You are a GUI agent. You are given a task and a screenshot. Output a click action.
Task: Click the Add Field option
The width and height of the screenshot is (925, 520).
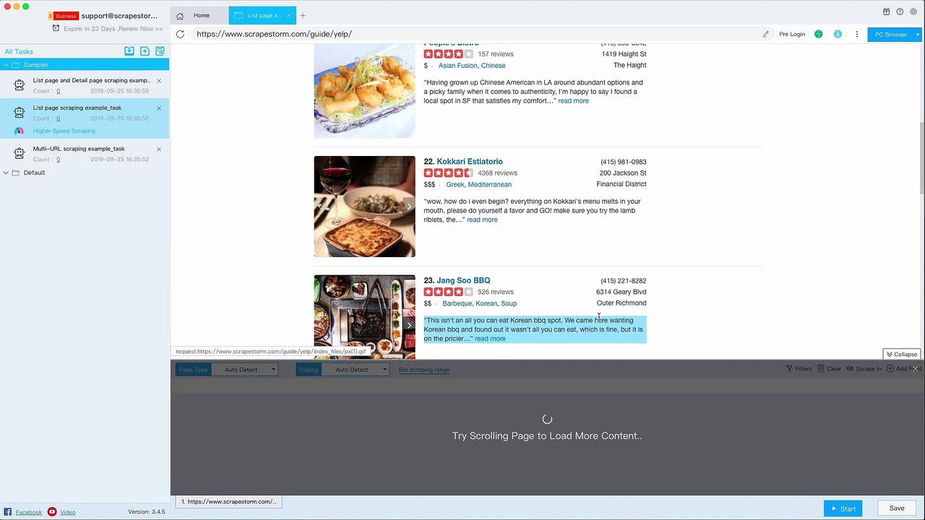tap(903, 369)
